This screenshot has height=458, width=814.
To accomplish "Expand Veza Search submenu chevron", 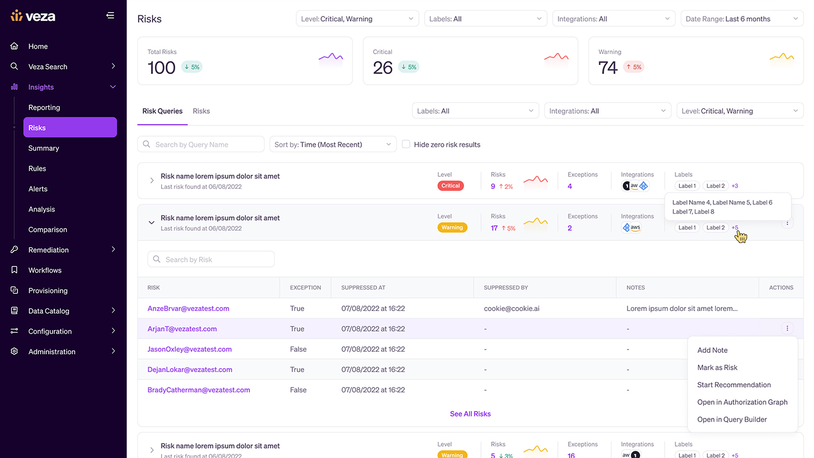I will pyautogui.click(x=113, y=66).
